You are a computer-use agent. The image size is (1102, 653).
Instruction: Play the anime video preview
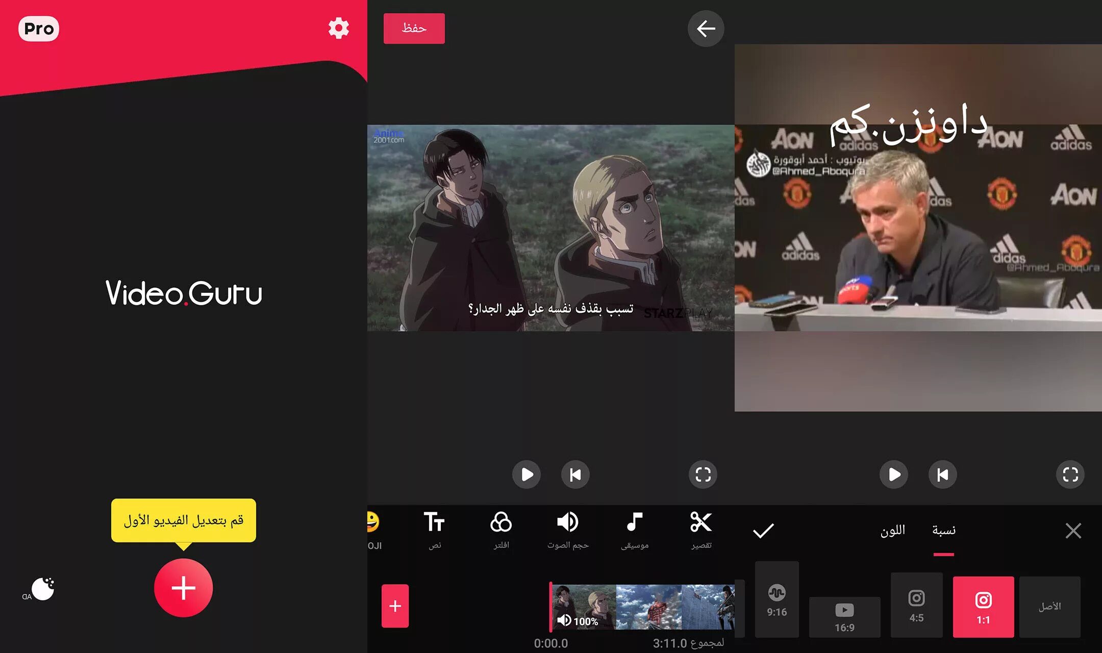tap(527, 474)
